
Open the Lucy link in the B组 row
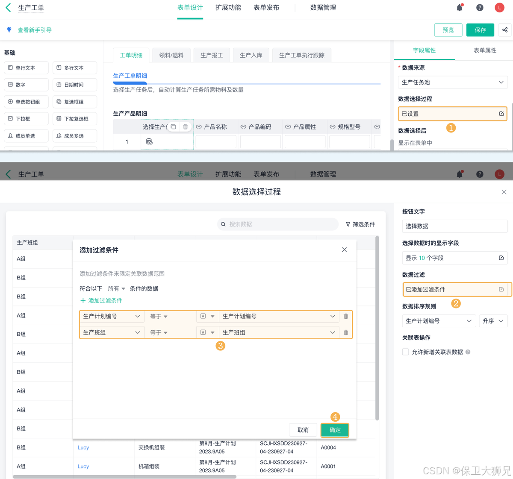(x=83, y=447)
